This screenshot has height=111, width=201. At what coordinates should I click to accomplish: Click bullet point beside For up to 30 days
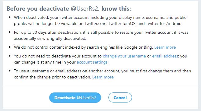[9, 32]
